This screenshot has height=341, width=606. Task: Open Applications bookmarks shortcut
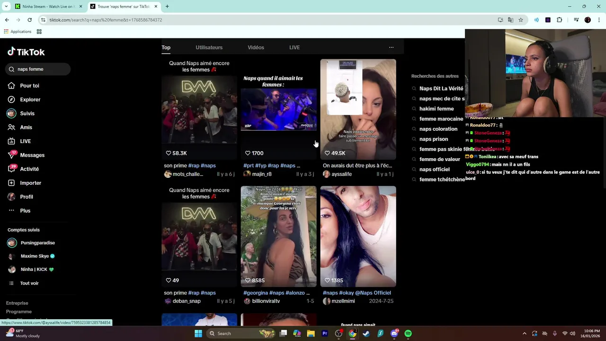pos(18,32)
